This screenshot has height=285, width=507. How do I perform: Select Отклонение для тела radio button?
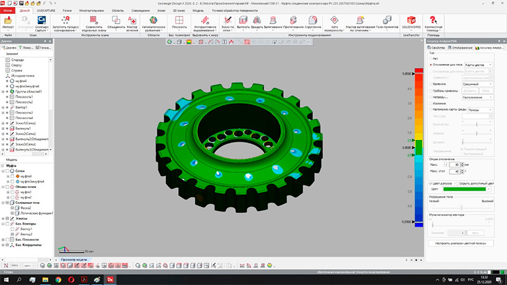point(431,65)
